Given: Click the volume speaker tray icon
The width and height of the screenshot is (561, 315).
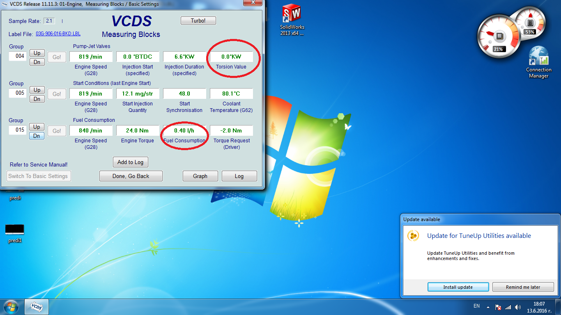Looking at the screenshot, I should coord(518,307).
